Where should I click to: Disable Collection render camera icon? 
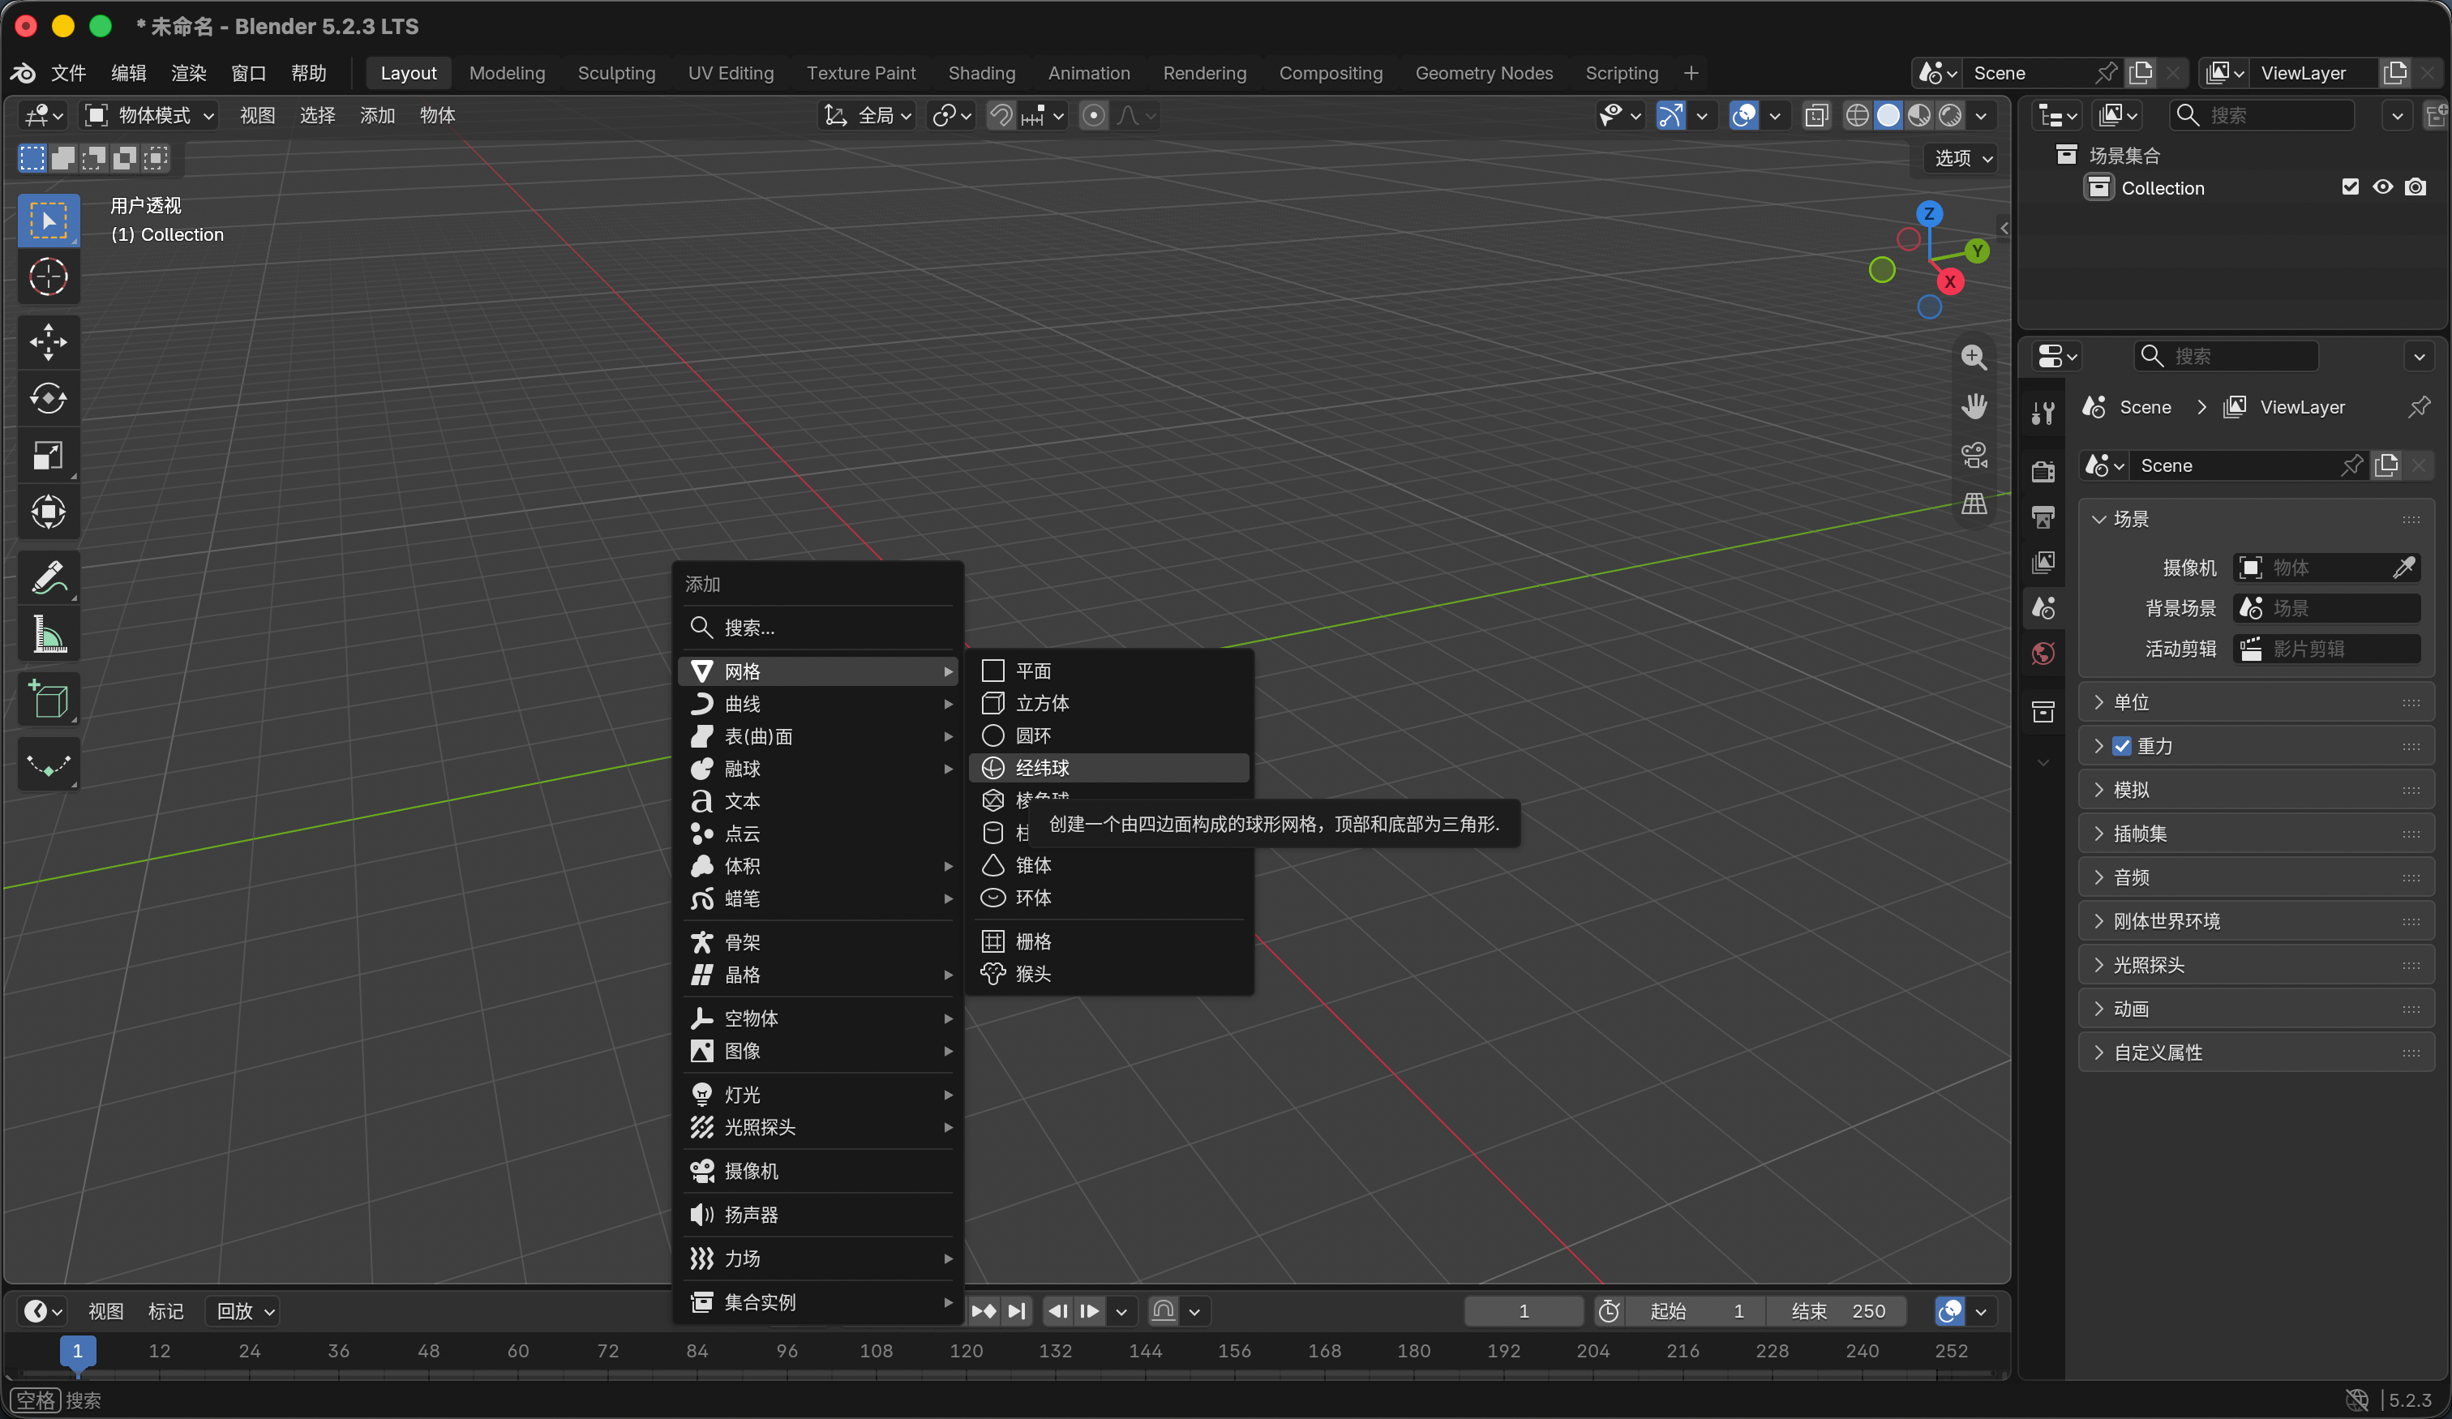[x=2415, y=186]
